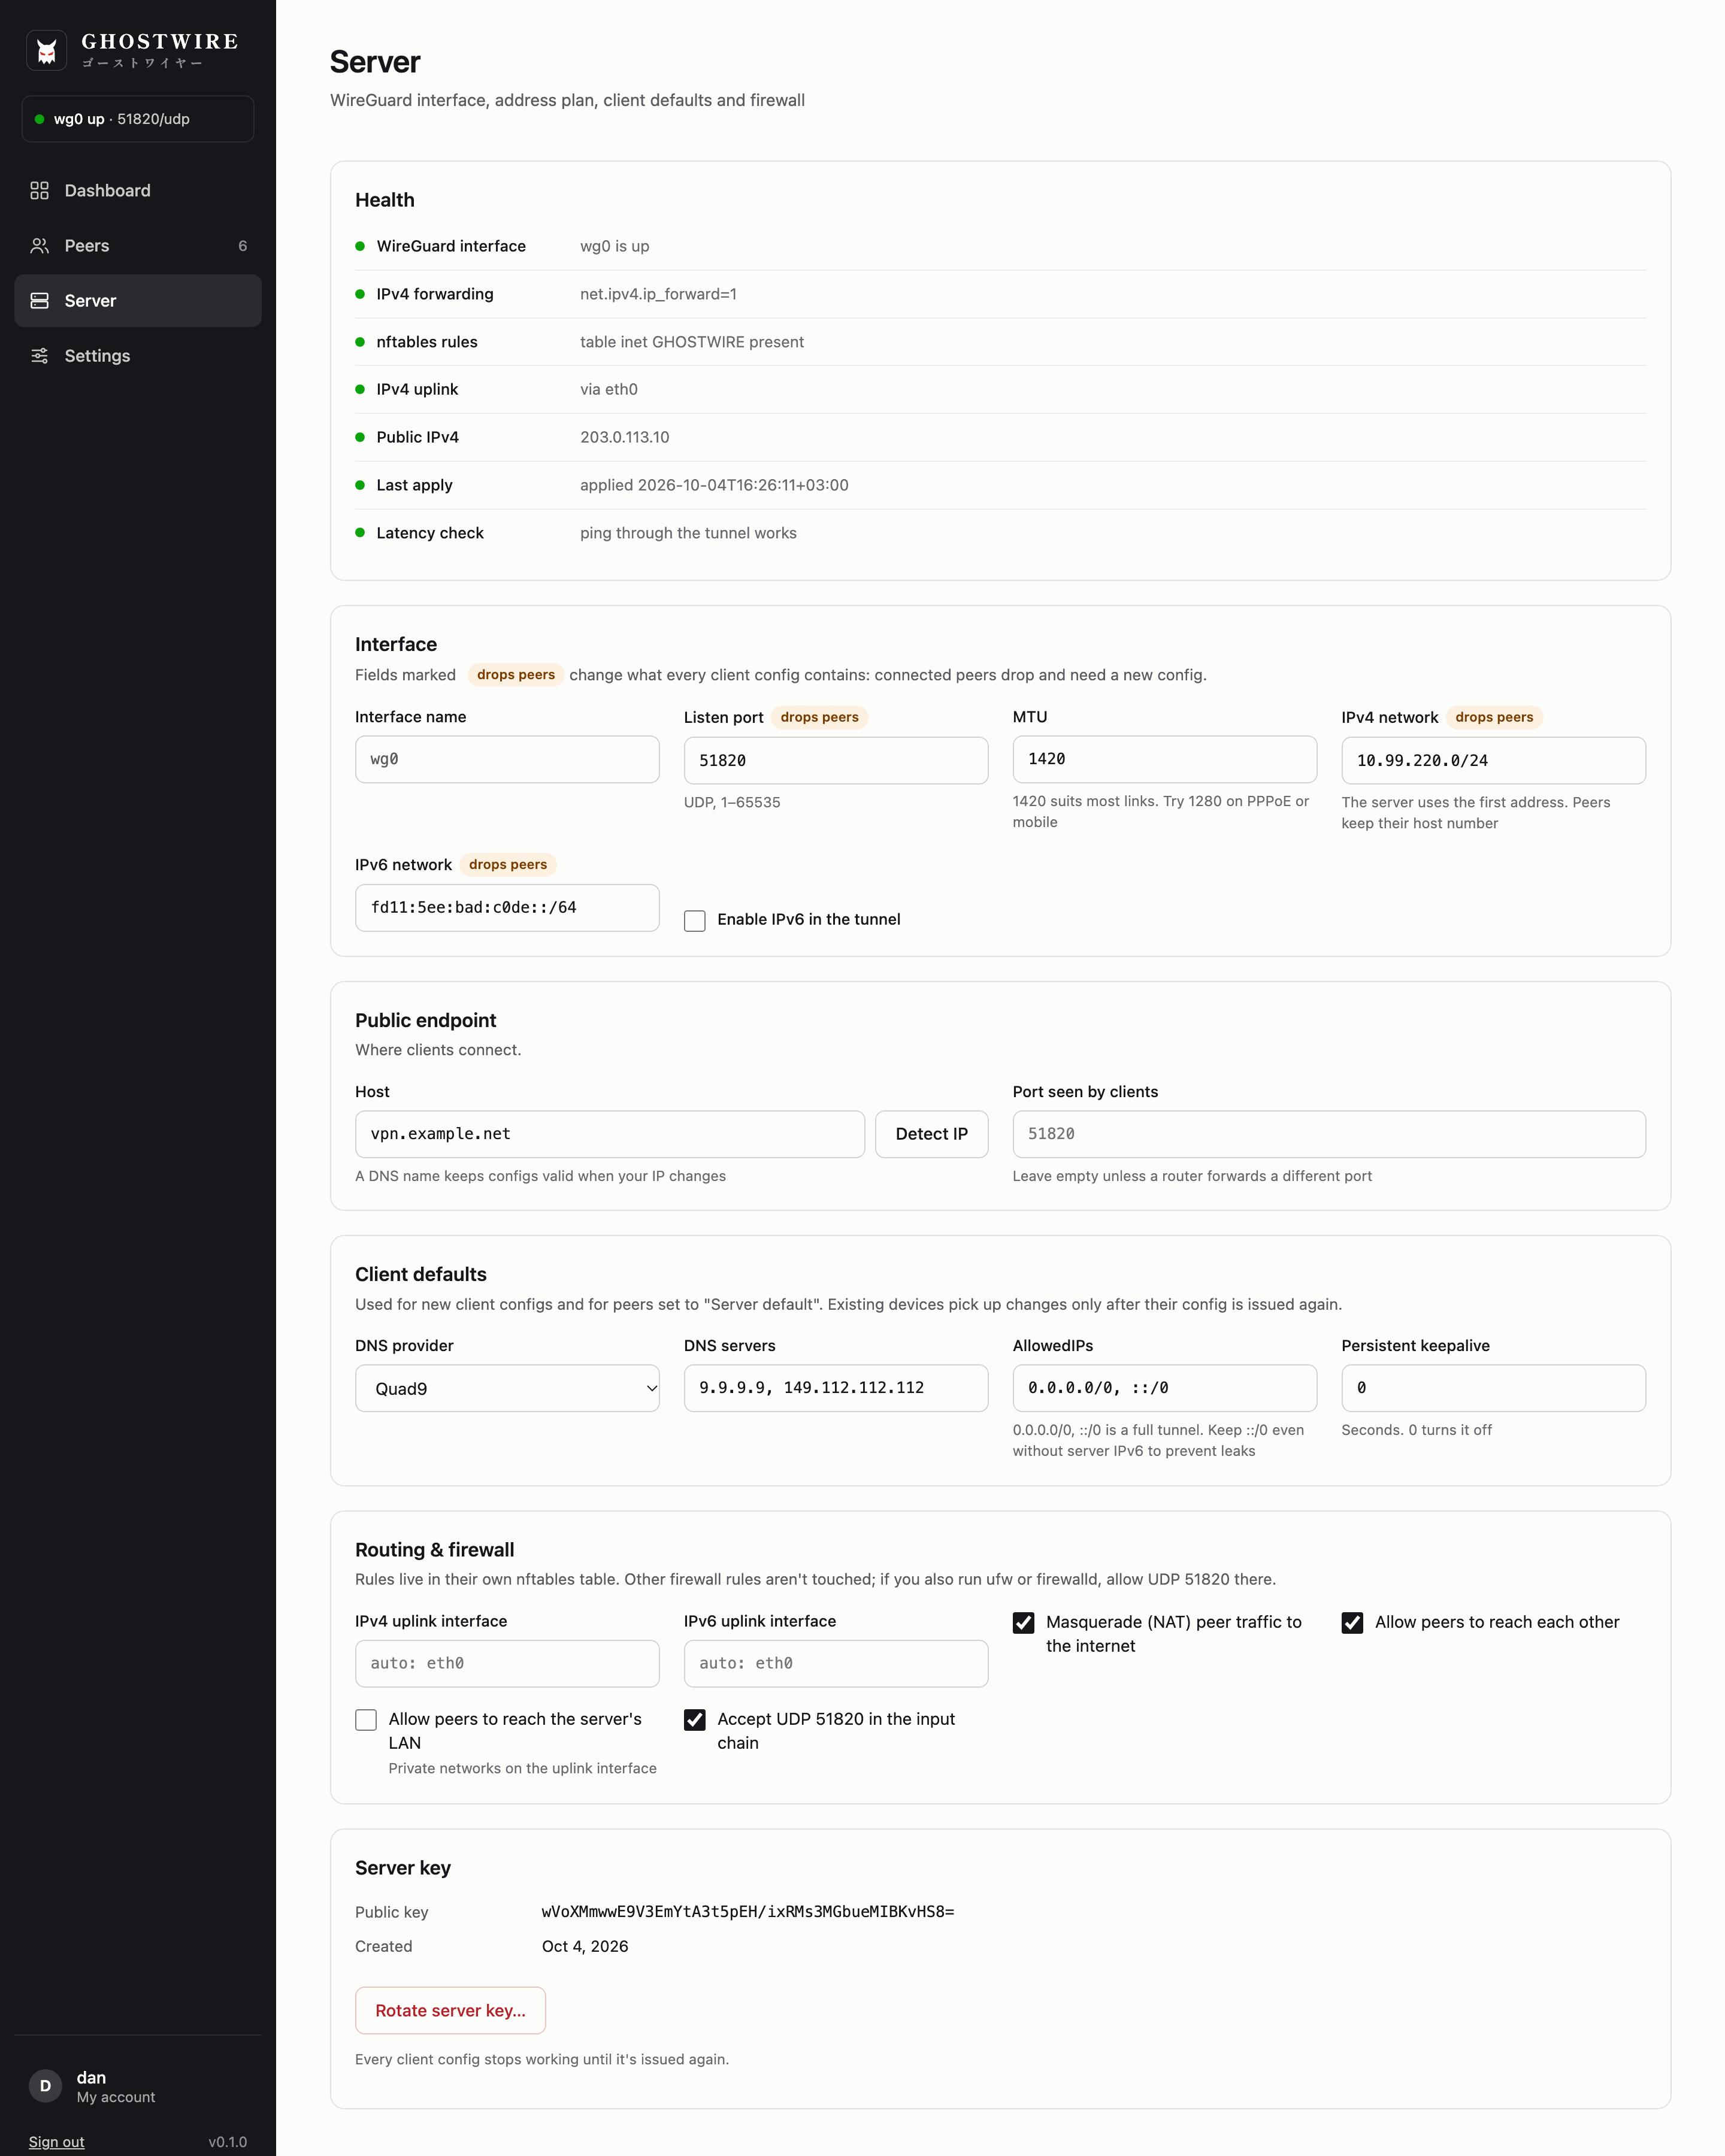Image resolution: width=1725 pixels, height=2156 pixels.
Task: Open the DNS provider Quad9 dropdown
Action: click(x=507, y=1388)
